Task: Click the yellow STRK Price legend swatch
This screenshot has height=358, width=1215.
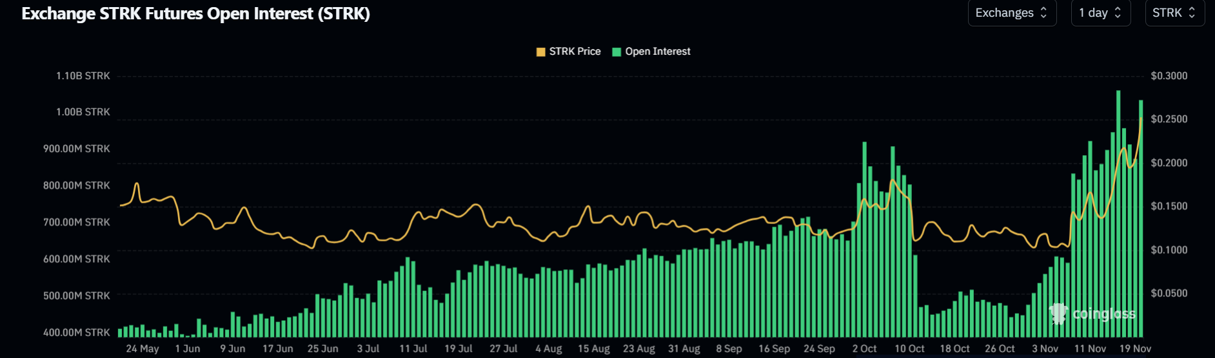Action: pos(541,52)
